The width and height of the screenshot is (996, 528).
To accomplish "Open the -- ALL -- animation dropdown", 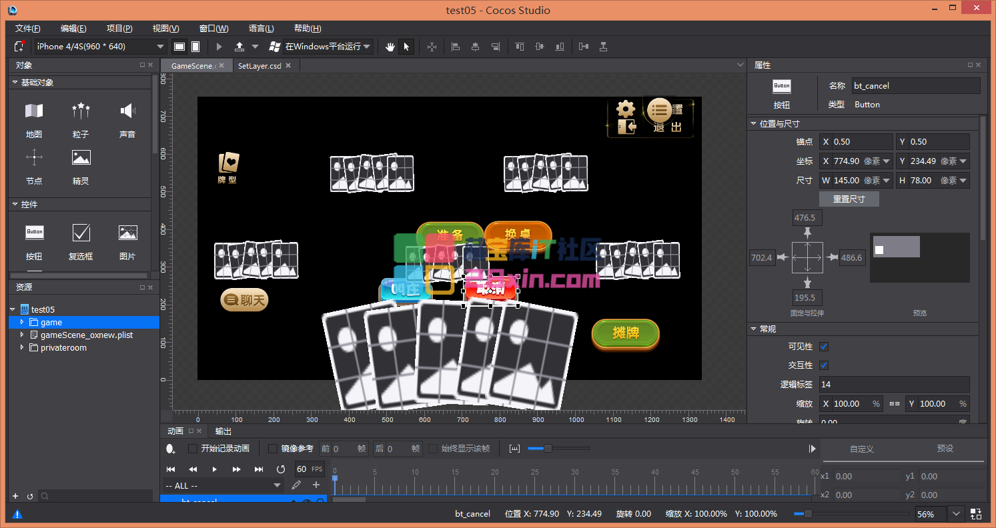I will [x=223, y=485].
